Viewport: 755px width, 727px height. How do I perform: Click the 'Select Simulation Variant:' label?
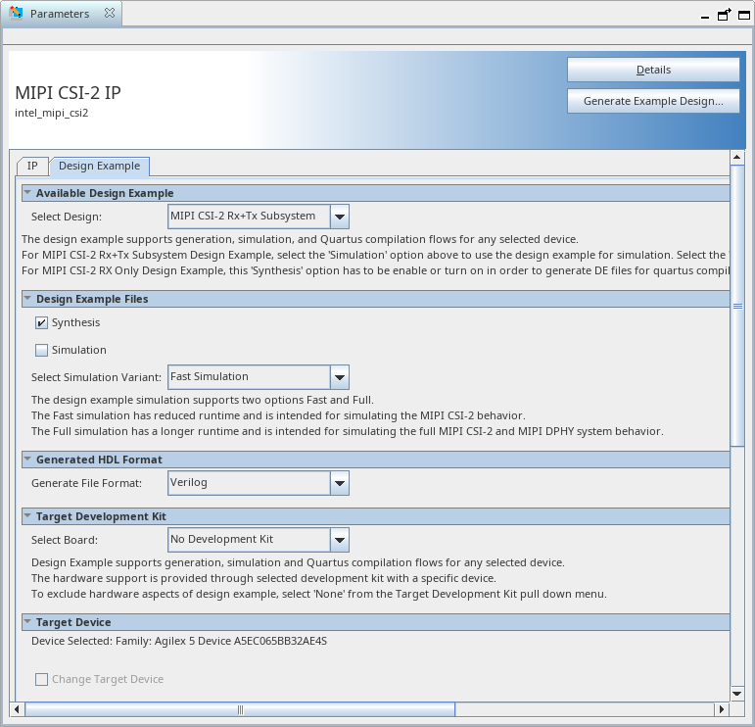[x=96, y=377]
